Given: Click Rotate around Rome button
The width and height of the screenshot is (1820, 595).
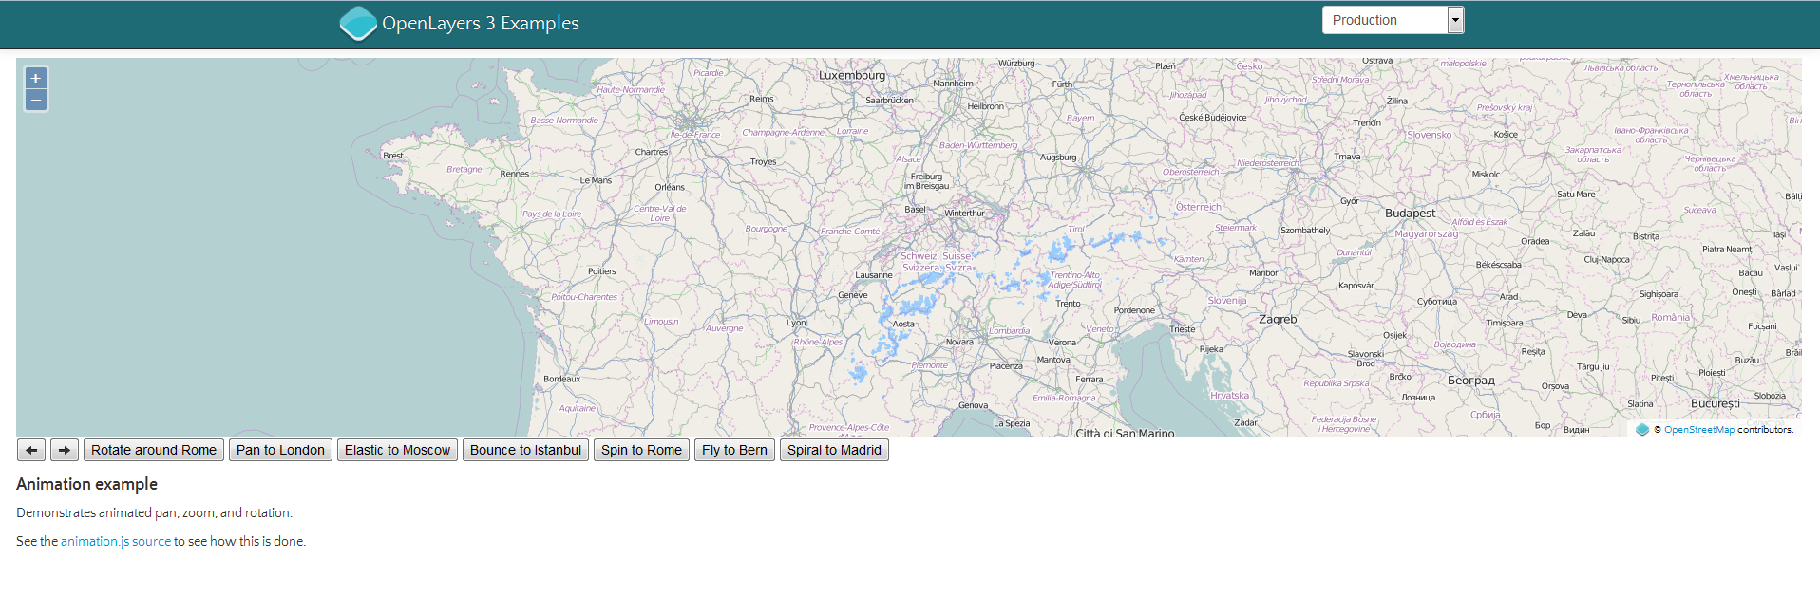Looking at the screenshot, I should (154, 450).
